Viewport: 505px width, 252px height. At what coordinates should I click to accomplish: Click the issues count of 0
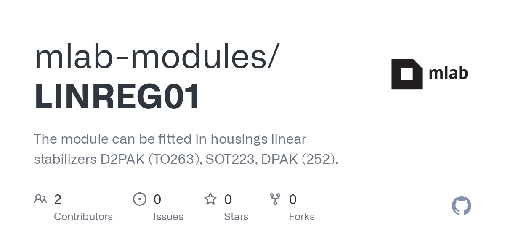coord(157,199)
